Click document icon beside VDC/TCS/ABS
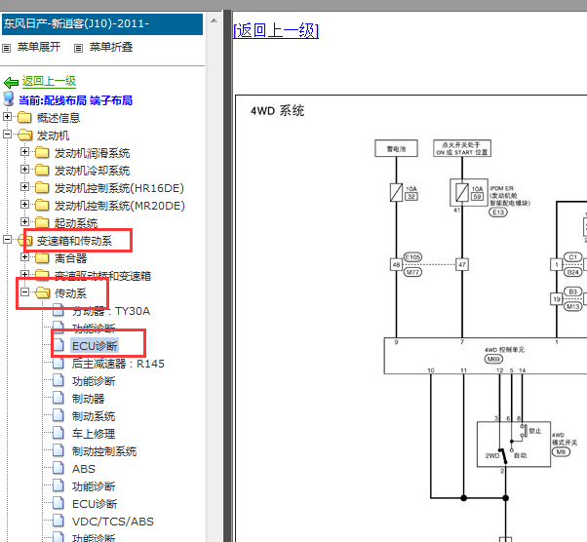 click(59, 521)
